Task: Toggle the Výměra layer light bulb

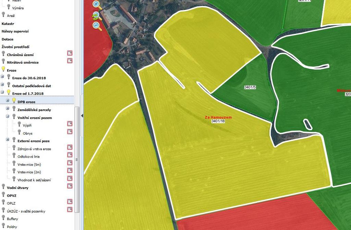Action: tap(9, 7)
